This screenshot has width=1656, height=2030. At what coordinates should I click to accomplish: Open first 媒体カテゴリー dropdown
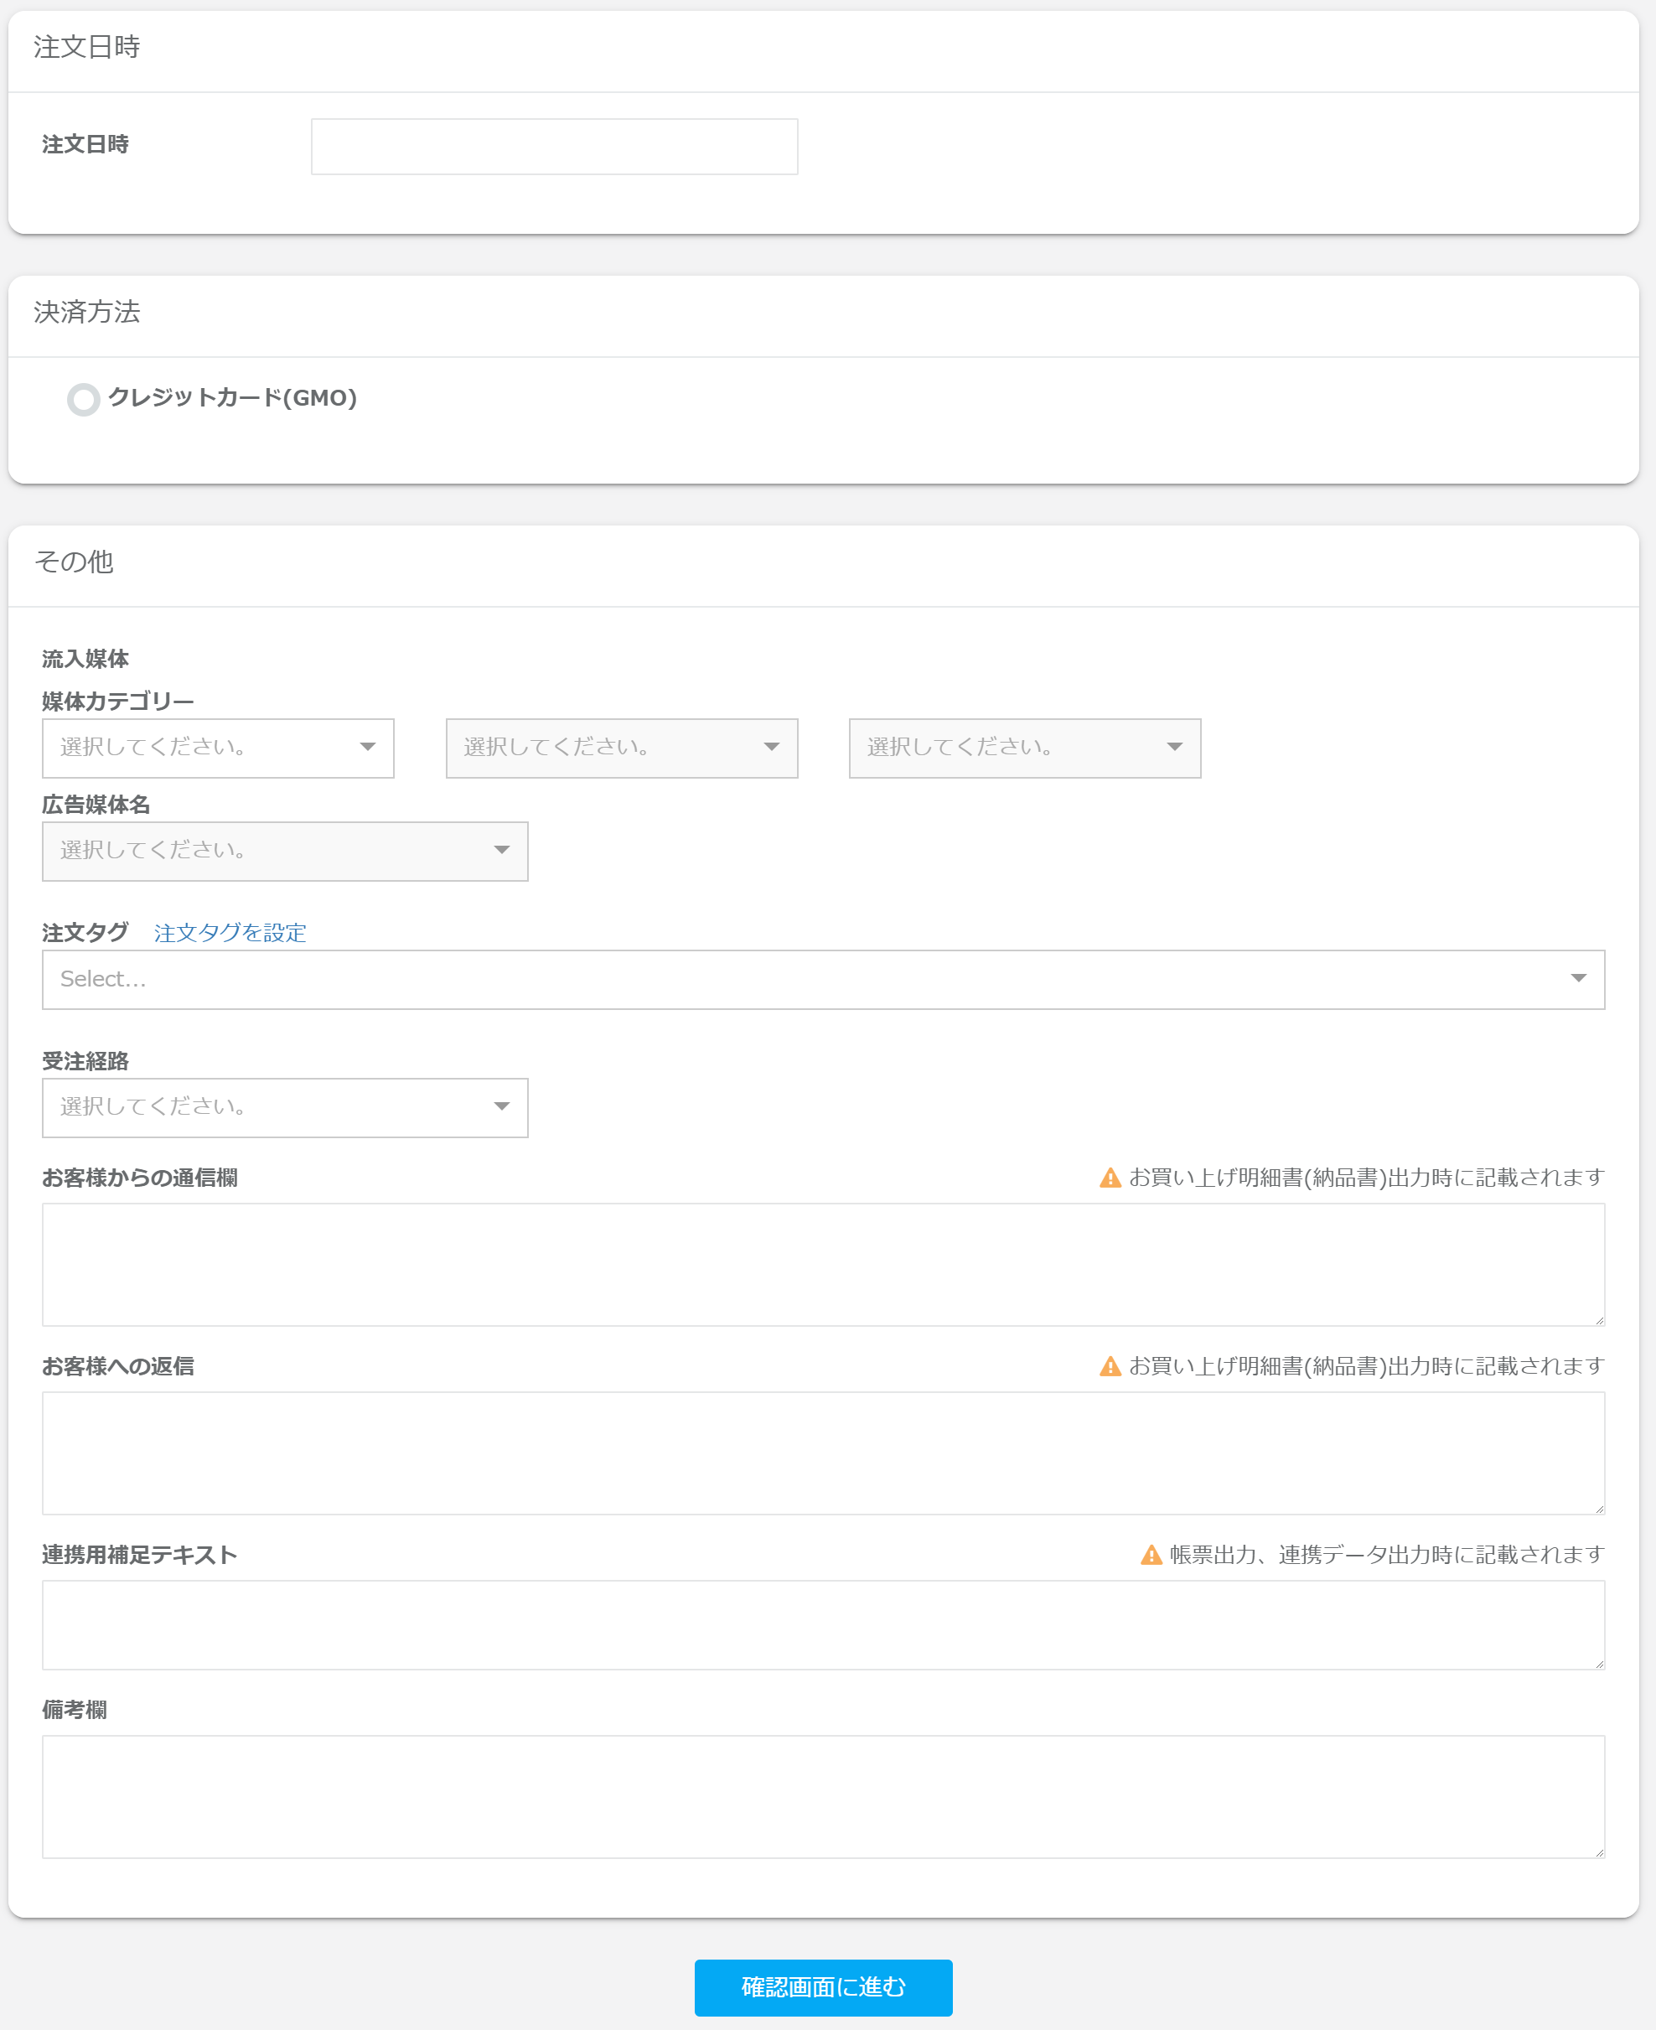click(218, 748)
